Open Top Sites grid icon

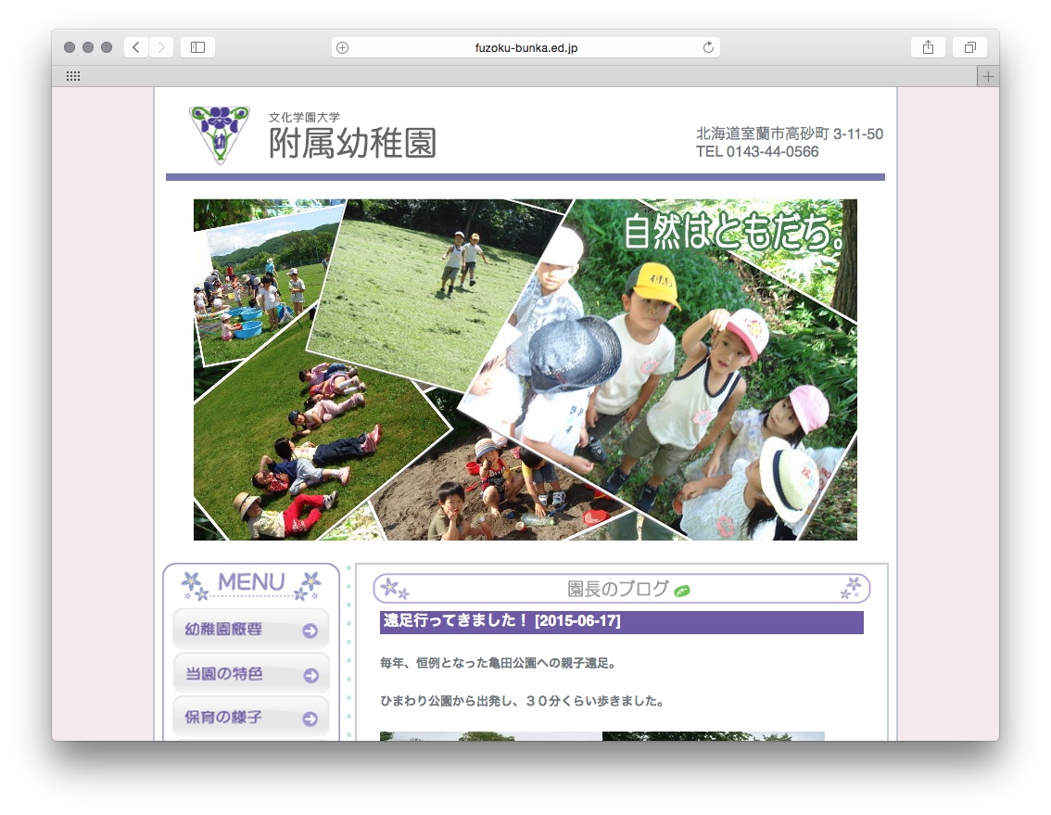coord(73,77)
